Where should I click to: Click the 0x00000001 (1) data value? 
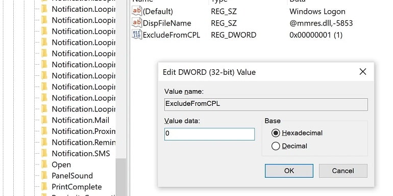coord(316,35)
